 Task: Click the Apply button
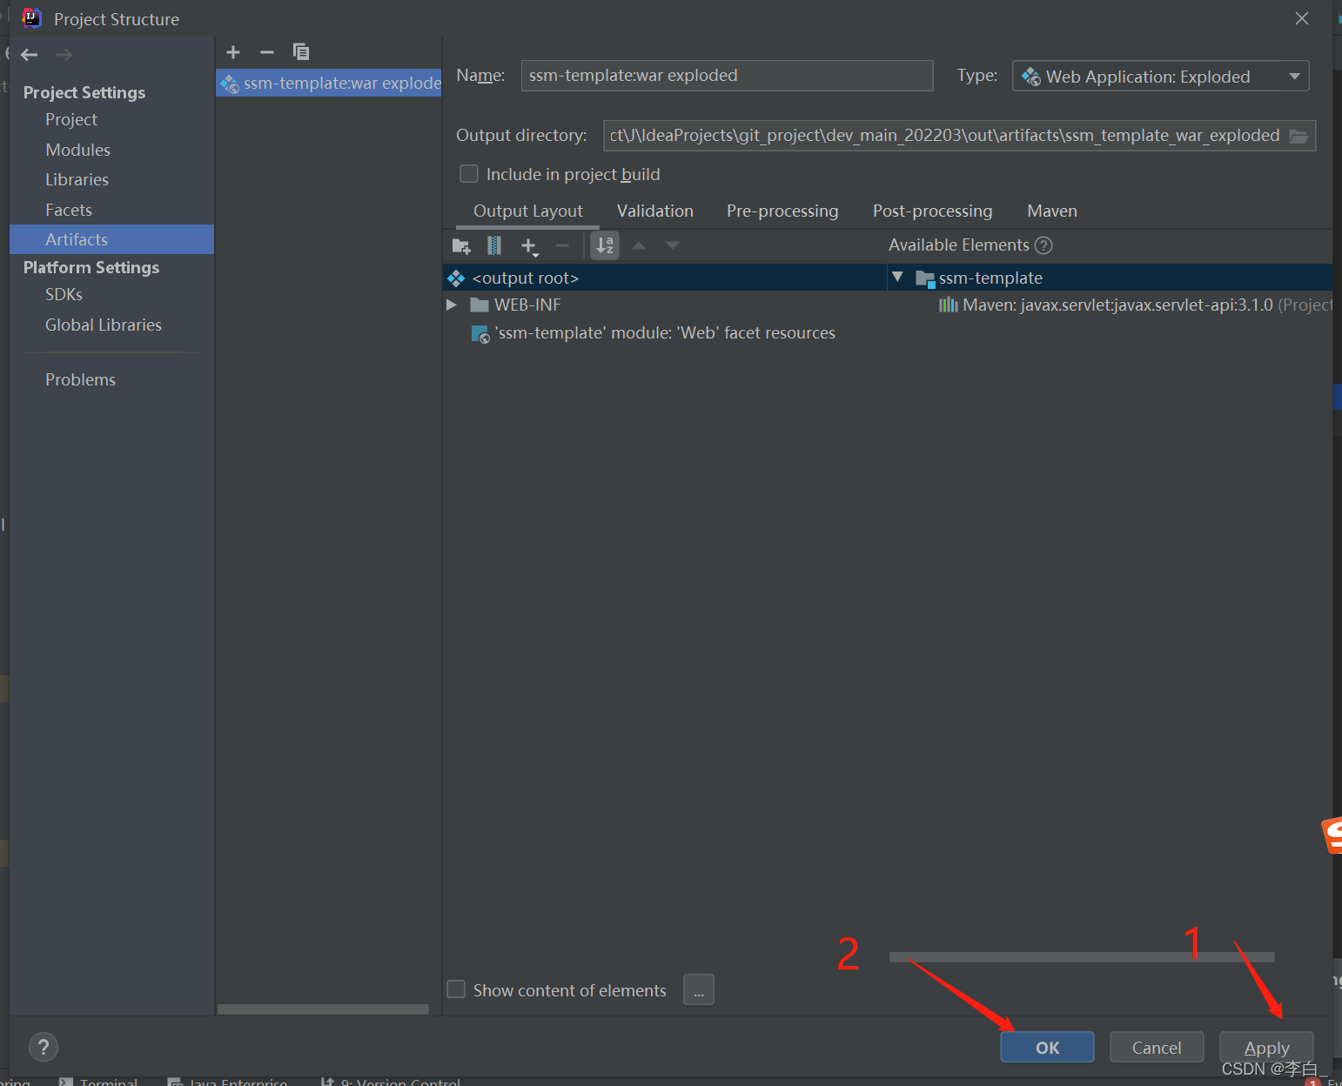1266,1047
